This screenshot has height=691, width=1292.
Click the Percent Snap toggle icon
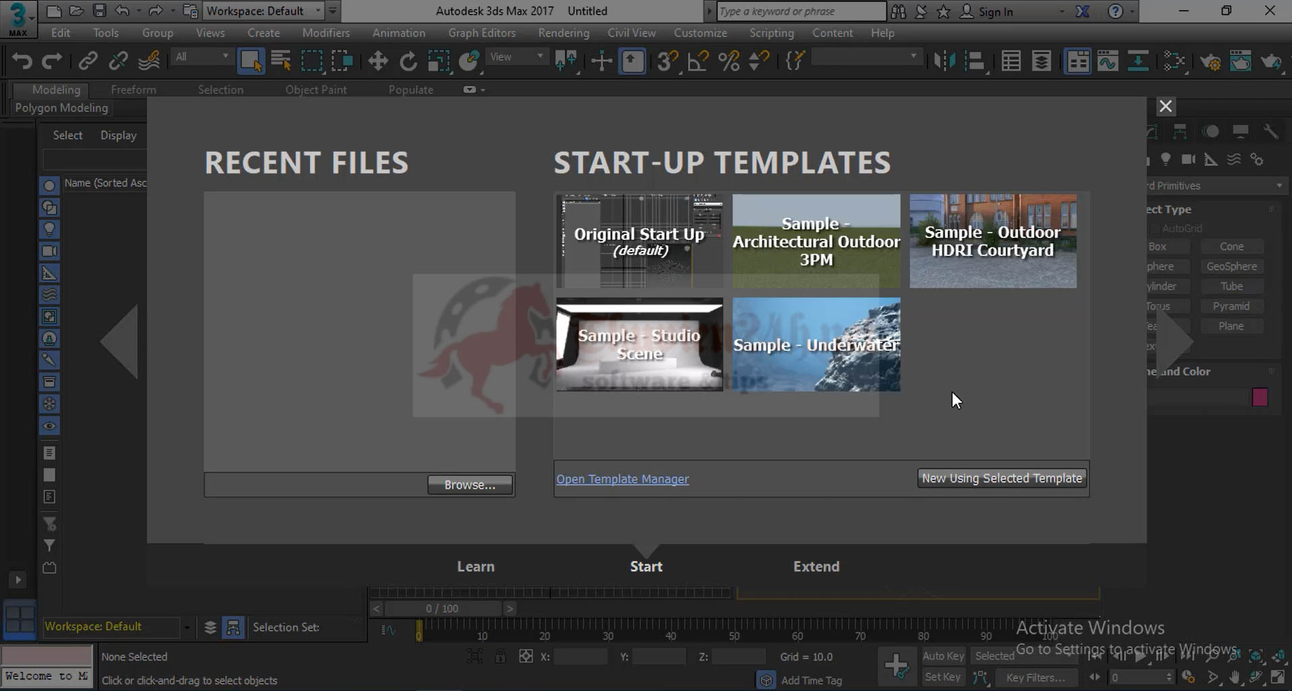(x=729, y=61)
